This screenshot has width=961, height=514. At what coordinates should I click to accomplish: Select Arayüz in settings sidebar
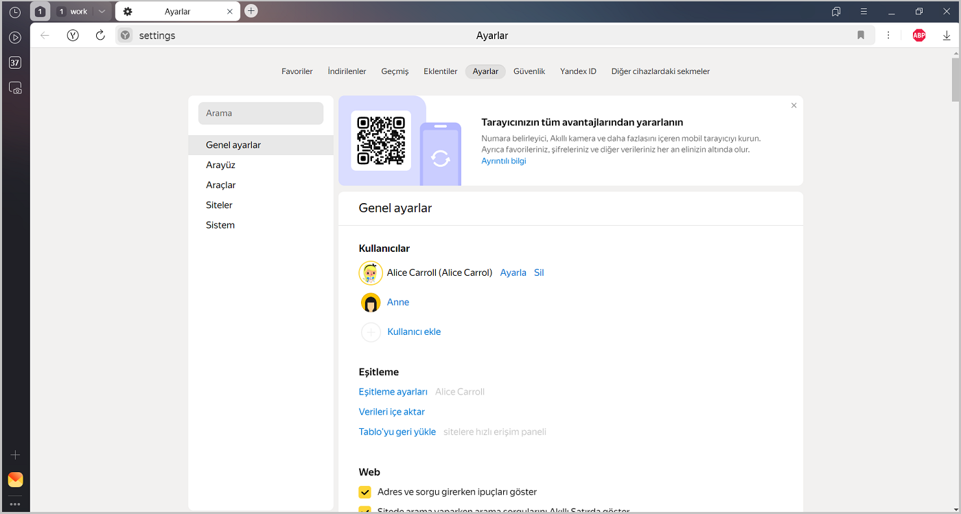coord(220,165)
